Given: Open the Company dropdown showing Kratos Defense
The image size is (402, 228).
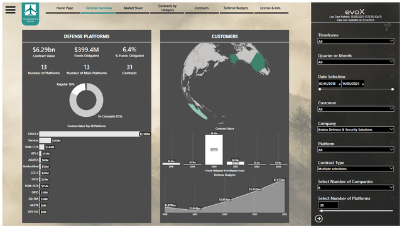Looking at the screenshot, I should (356, 129).
